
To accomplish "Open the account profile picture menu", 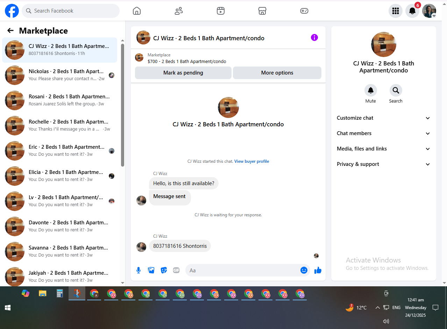I will point(429,11).
